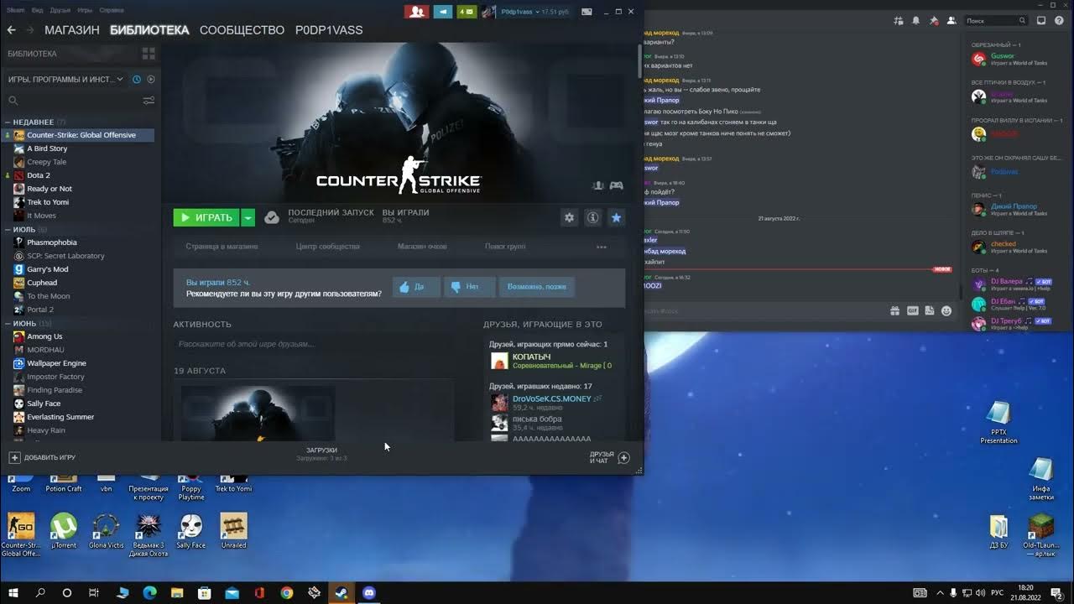Choose Возможно, позже button
1074x604 pixels.
click(537, 287)
